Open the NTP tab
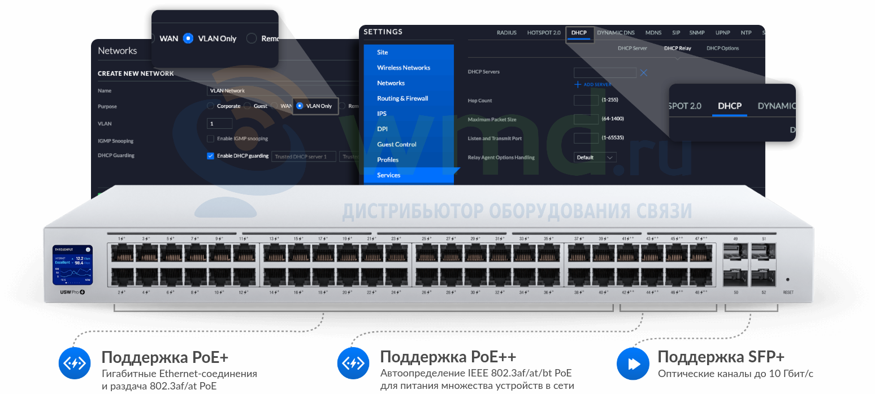875x394 pixels. click(746, 33)
